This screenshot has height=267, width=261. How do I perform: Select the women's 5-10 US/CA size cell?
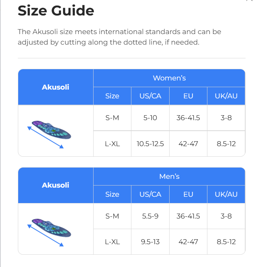click(150, 118)
